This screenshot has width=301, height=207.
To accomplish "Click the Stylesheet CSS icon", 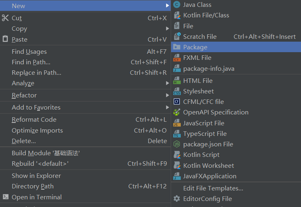I will [177, 91].
